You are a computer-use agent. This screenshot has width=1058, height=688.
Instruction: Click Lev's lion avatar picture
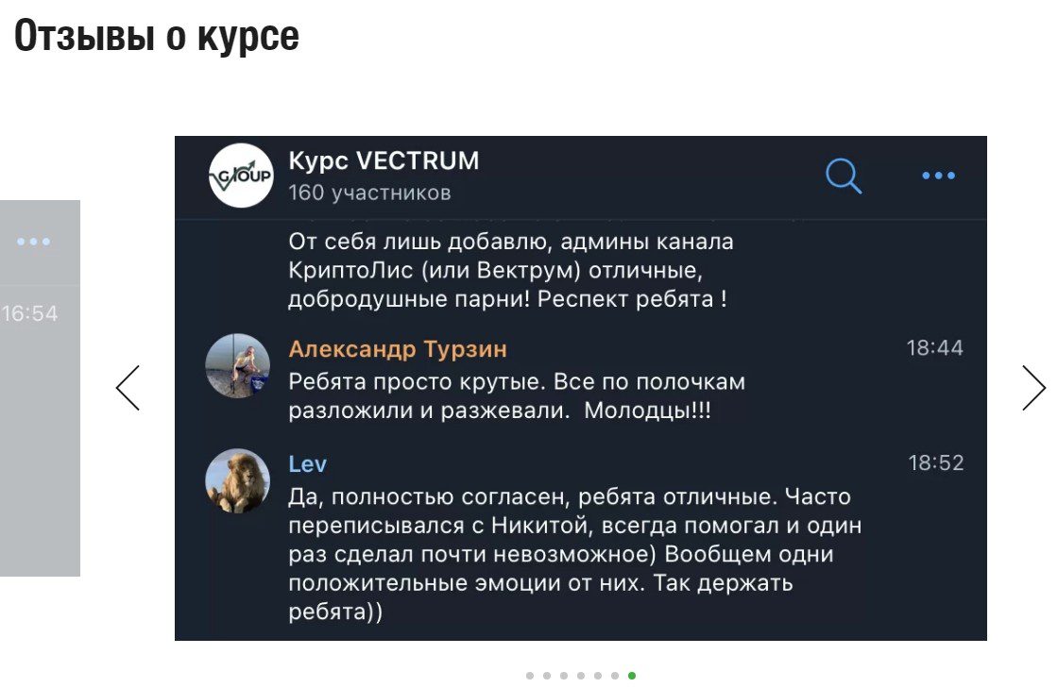click(238, 480)
